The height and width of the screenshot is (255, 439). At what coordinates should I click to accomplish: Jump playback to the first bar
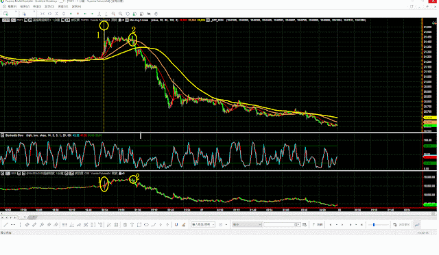pyautogui.click(x=331, y=225)
